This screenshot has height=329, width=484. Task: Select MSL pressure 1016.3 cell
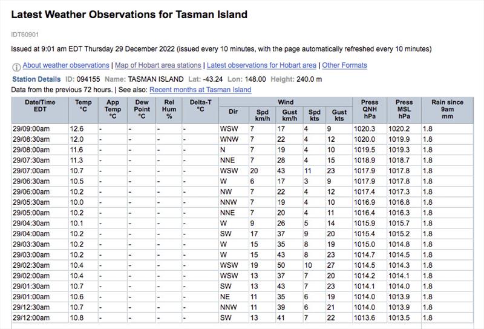point(404,213)
